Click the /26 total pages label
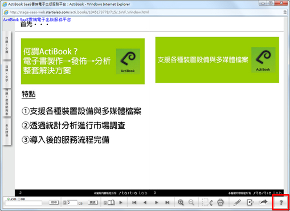290x211 pixels. [80, 203]
